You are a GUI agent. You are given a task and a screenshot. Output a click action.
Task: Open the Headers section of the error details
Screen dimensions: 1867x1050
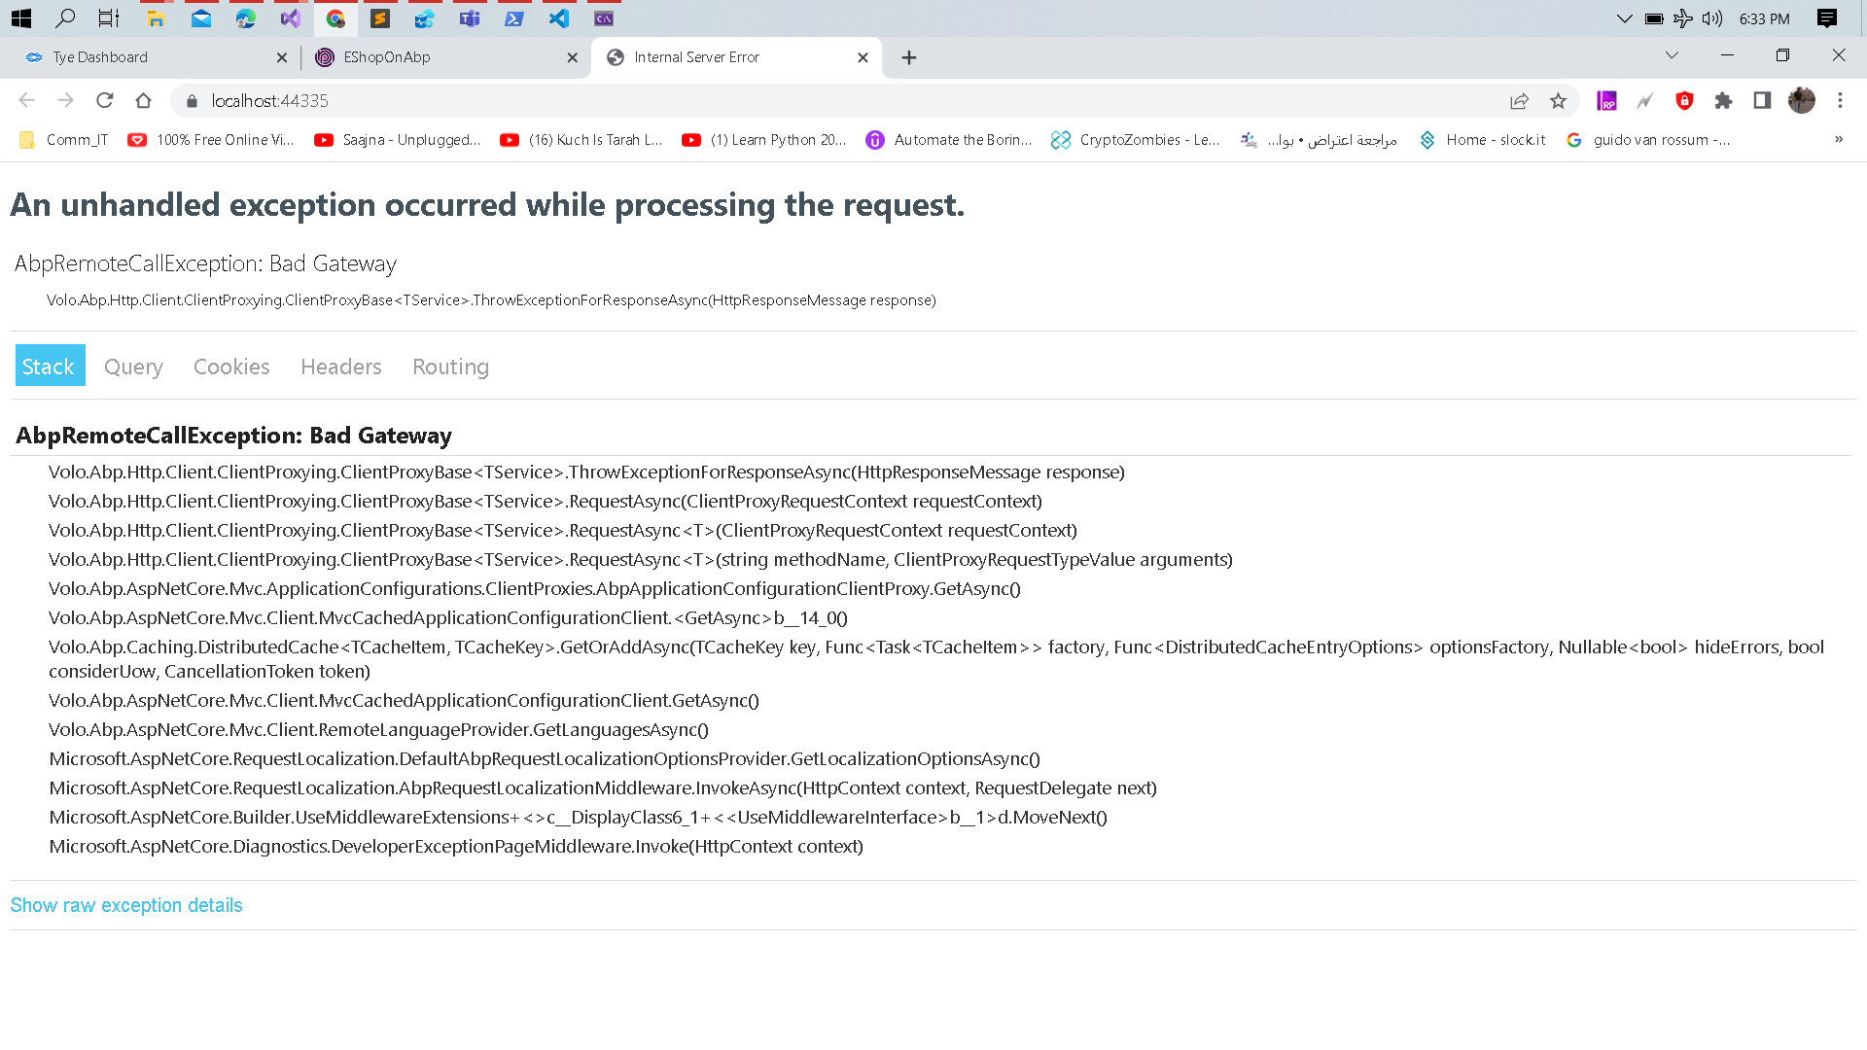[340, 367]
